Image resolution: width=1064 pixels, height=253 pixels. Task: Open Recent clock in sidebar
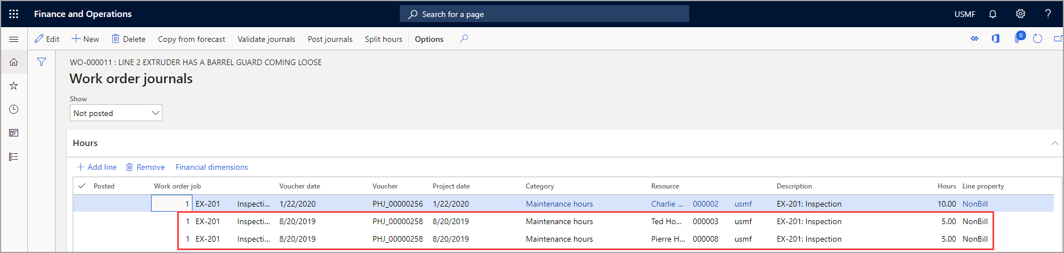point(14,109)
